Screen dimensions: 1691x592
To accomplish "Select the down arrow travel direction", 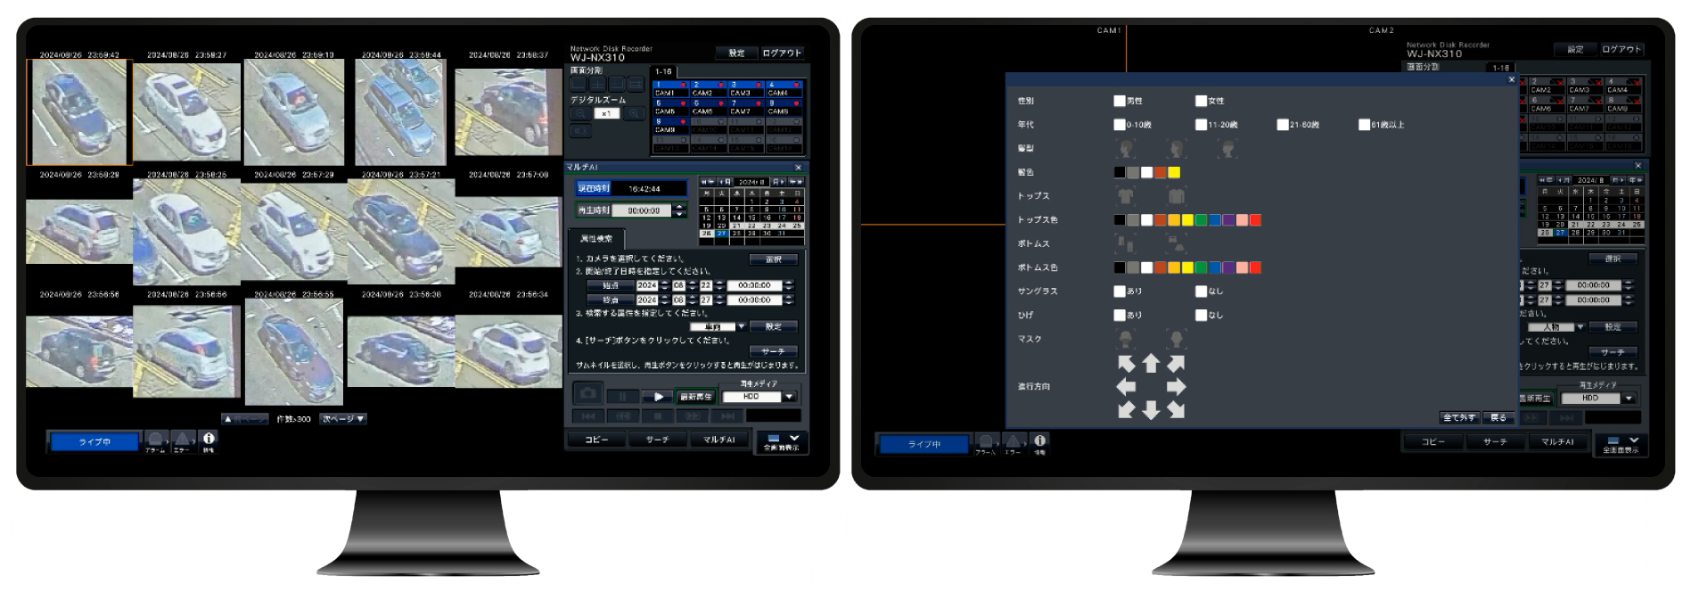I will 1151,409.
